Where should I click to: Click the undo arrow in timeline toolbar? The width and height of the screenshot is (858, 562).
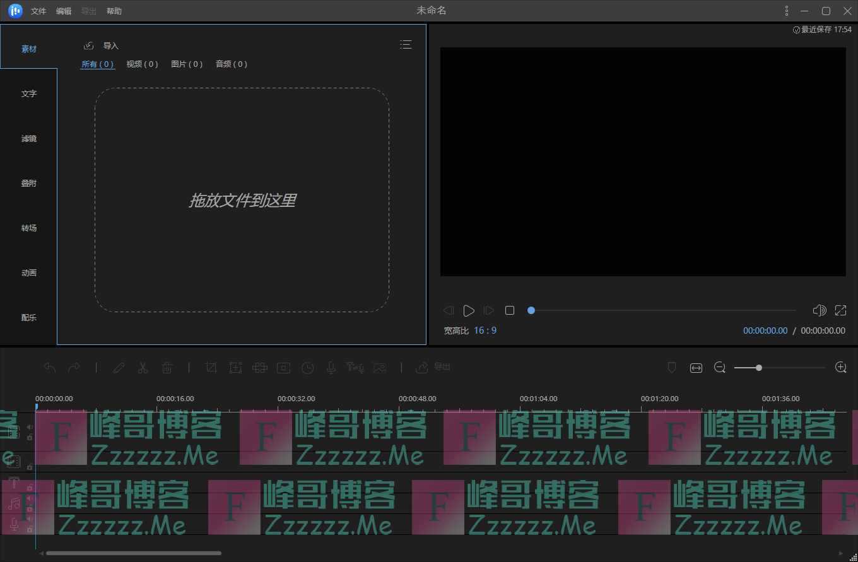[50, 368]
